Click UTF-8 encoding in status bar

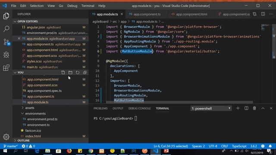coord(213,146)
